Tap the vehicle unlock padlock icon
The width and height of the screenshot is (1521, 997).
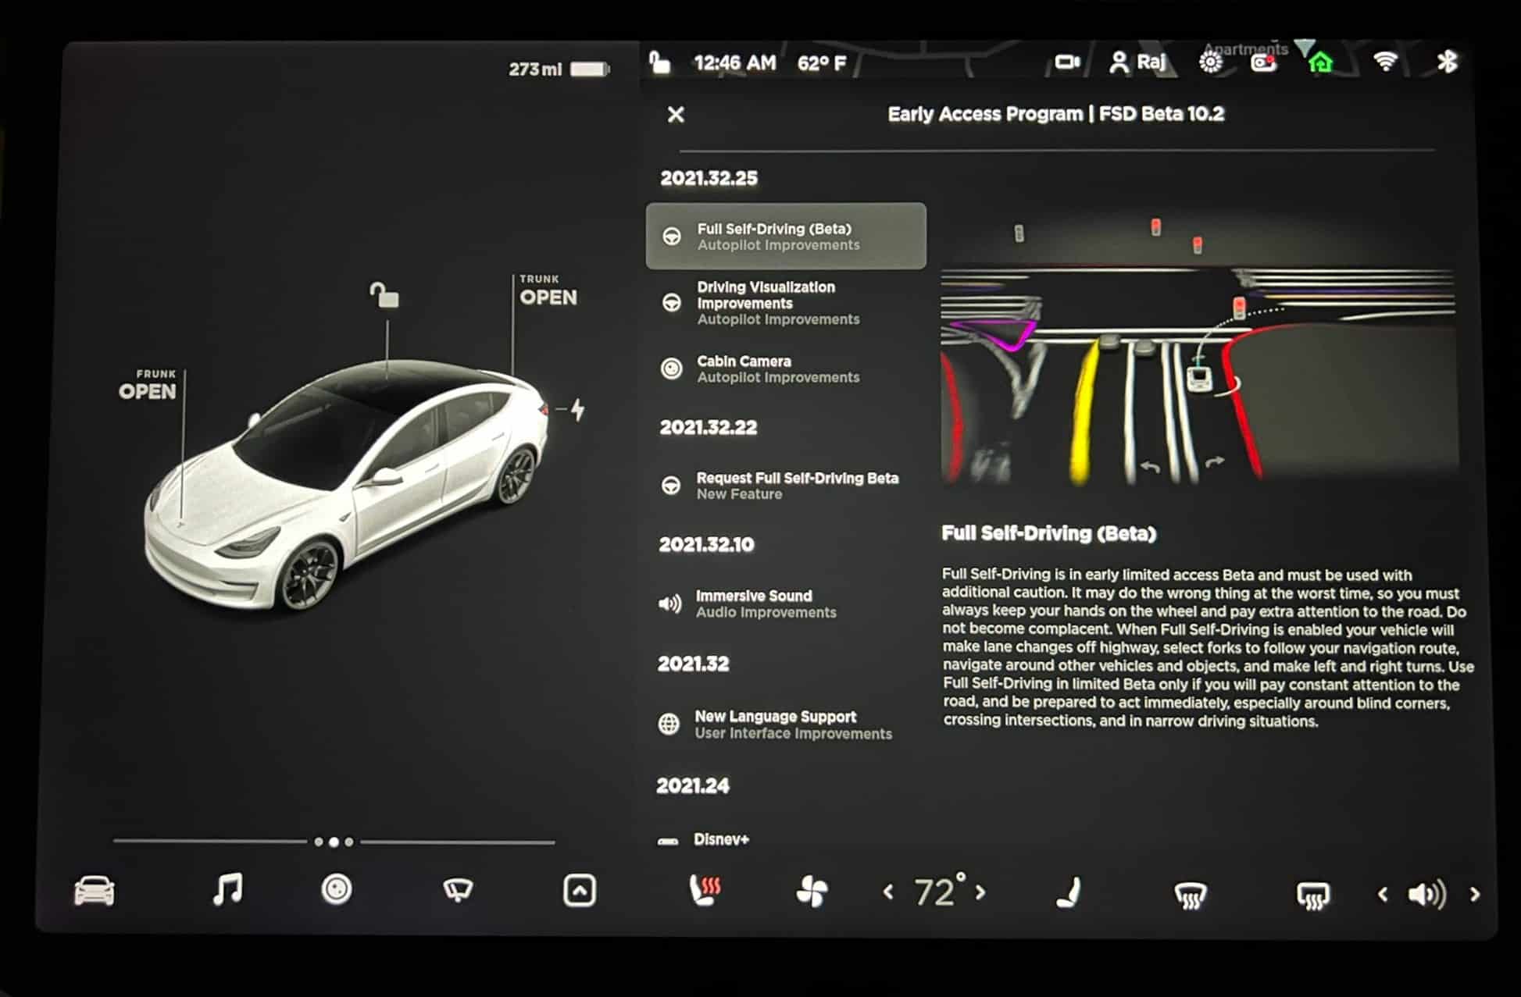384,295
